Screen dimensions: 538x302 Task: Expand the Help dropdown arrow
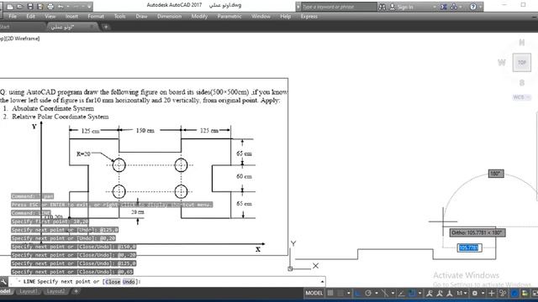tap(480, 7)
